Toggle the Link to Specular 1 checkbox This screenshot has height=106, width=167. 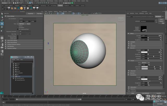[x=142, y=81]
